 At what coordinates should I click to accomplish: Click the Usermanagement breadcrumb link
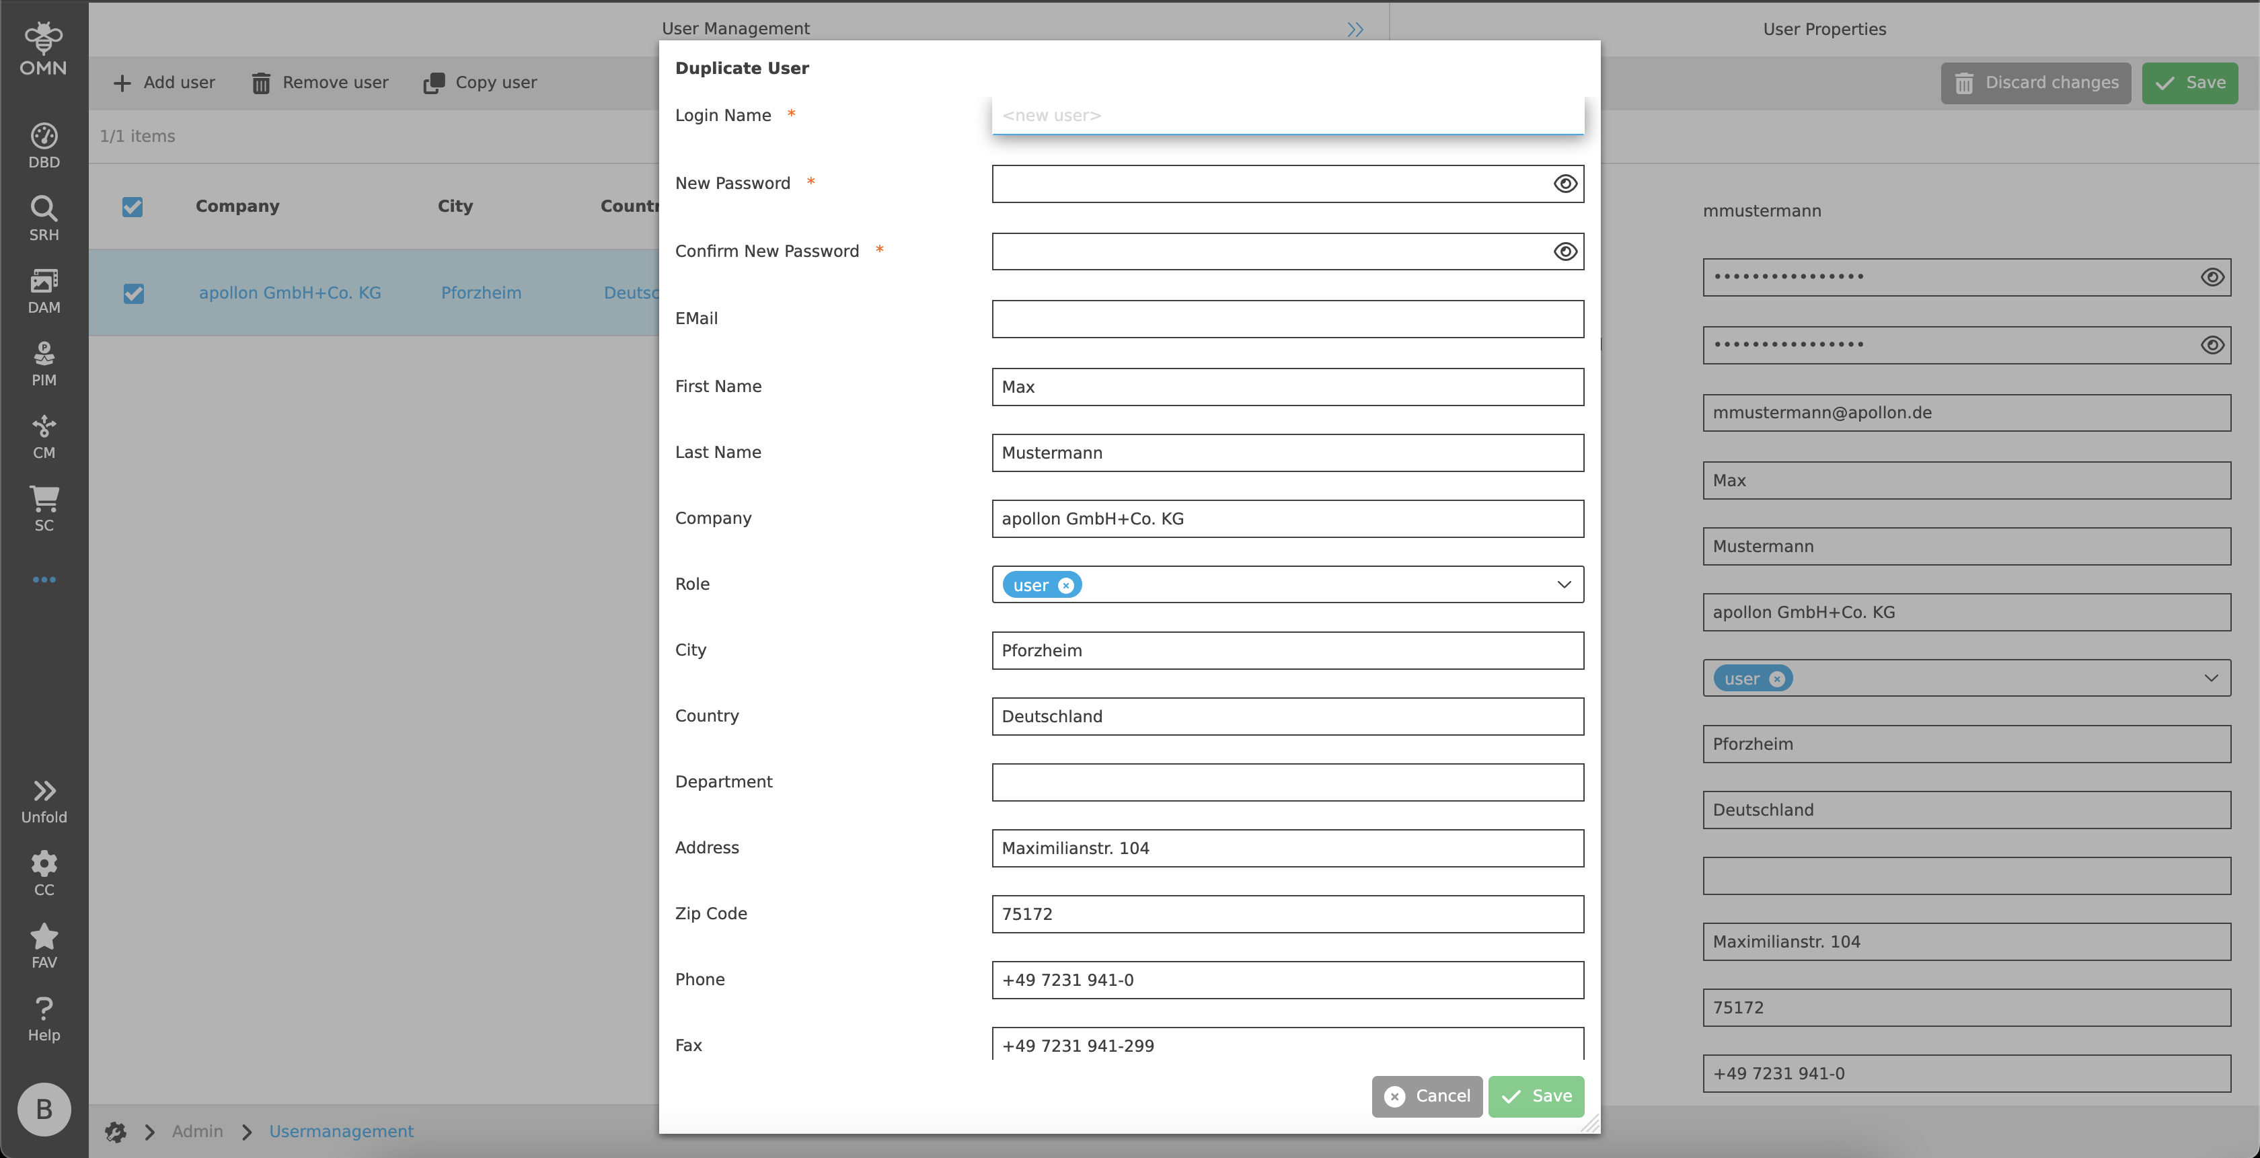[340, 1131]
